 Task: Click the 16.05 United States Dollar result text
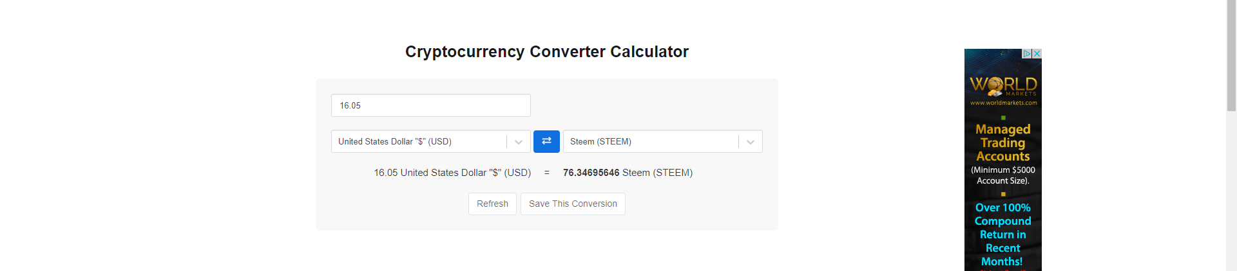(x=452, y=173)
